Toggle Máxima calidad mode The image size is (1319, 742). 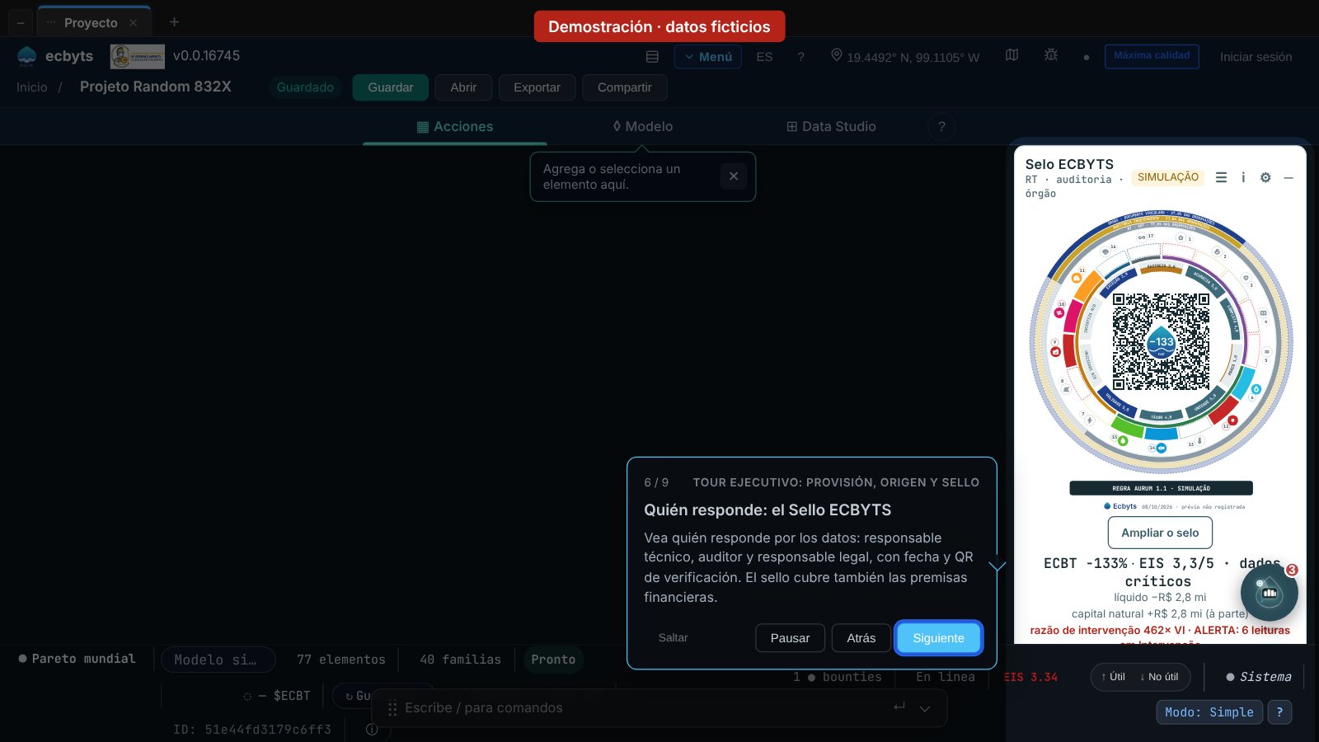click(x=1152, y=56)
